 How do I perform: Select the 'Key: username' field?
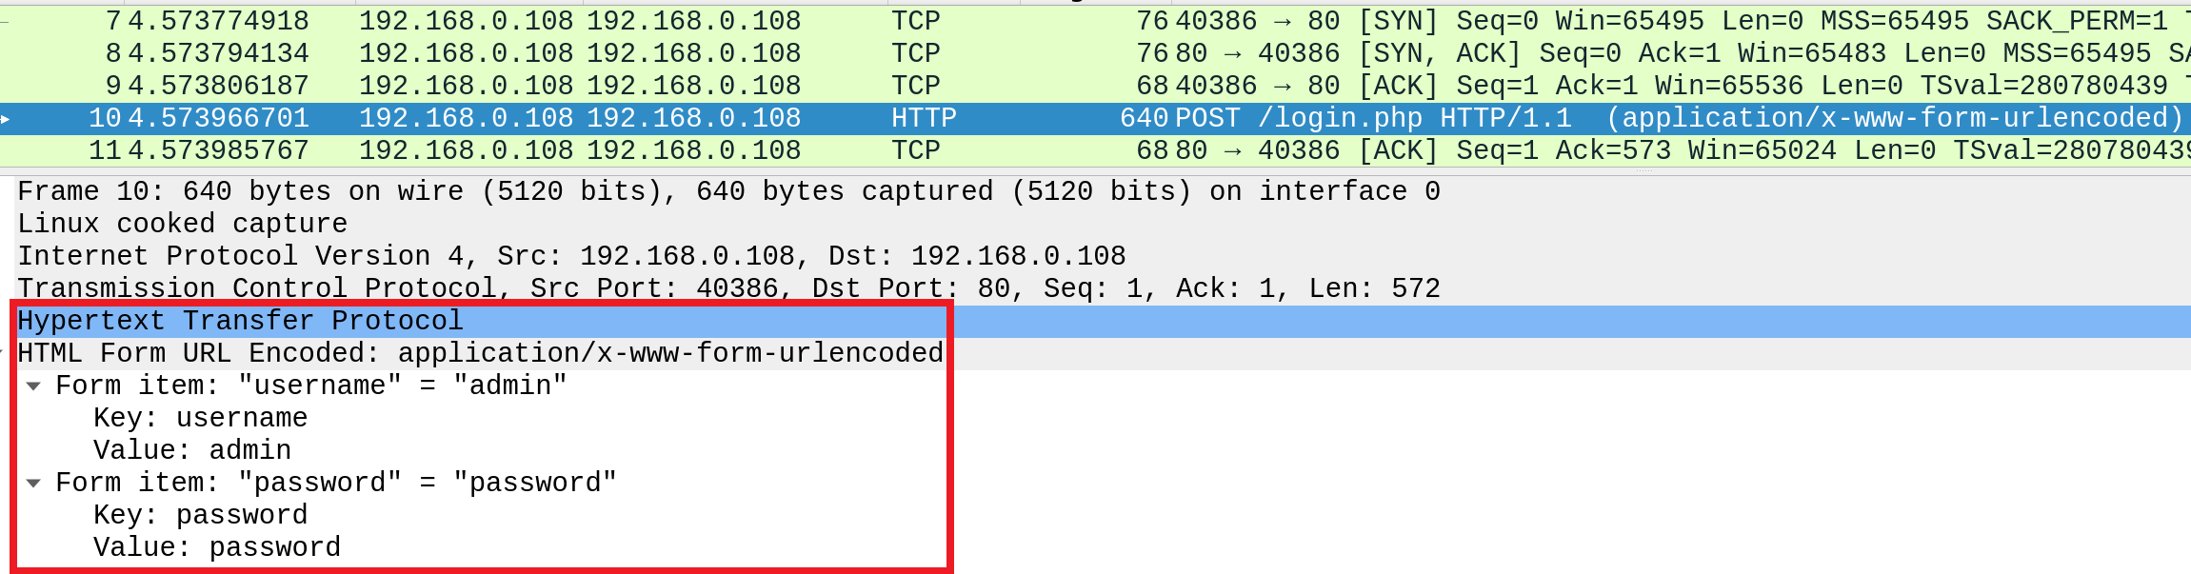tap(200, 419)
